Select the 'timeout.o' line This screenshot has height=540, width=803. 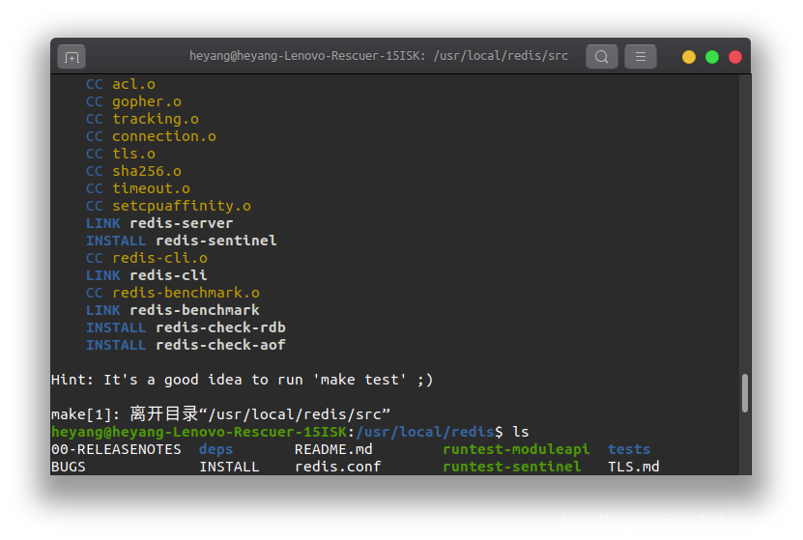[138, 188]
